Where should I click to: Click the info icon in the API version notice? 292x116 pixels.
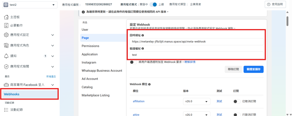(x=83, y=12)
